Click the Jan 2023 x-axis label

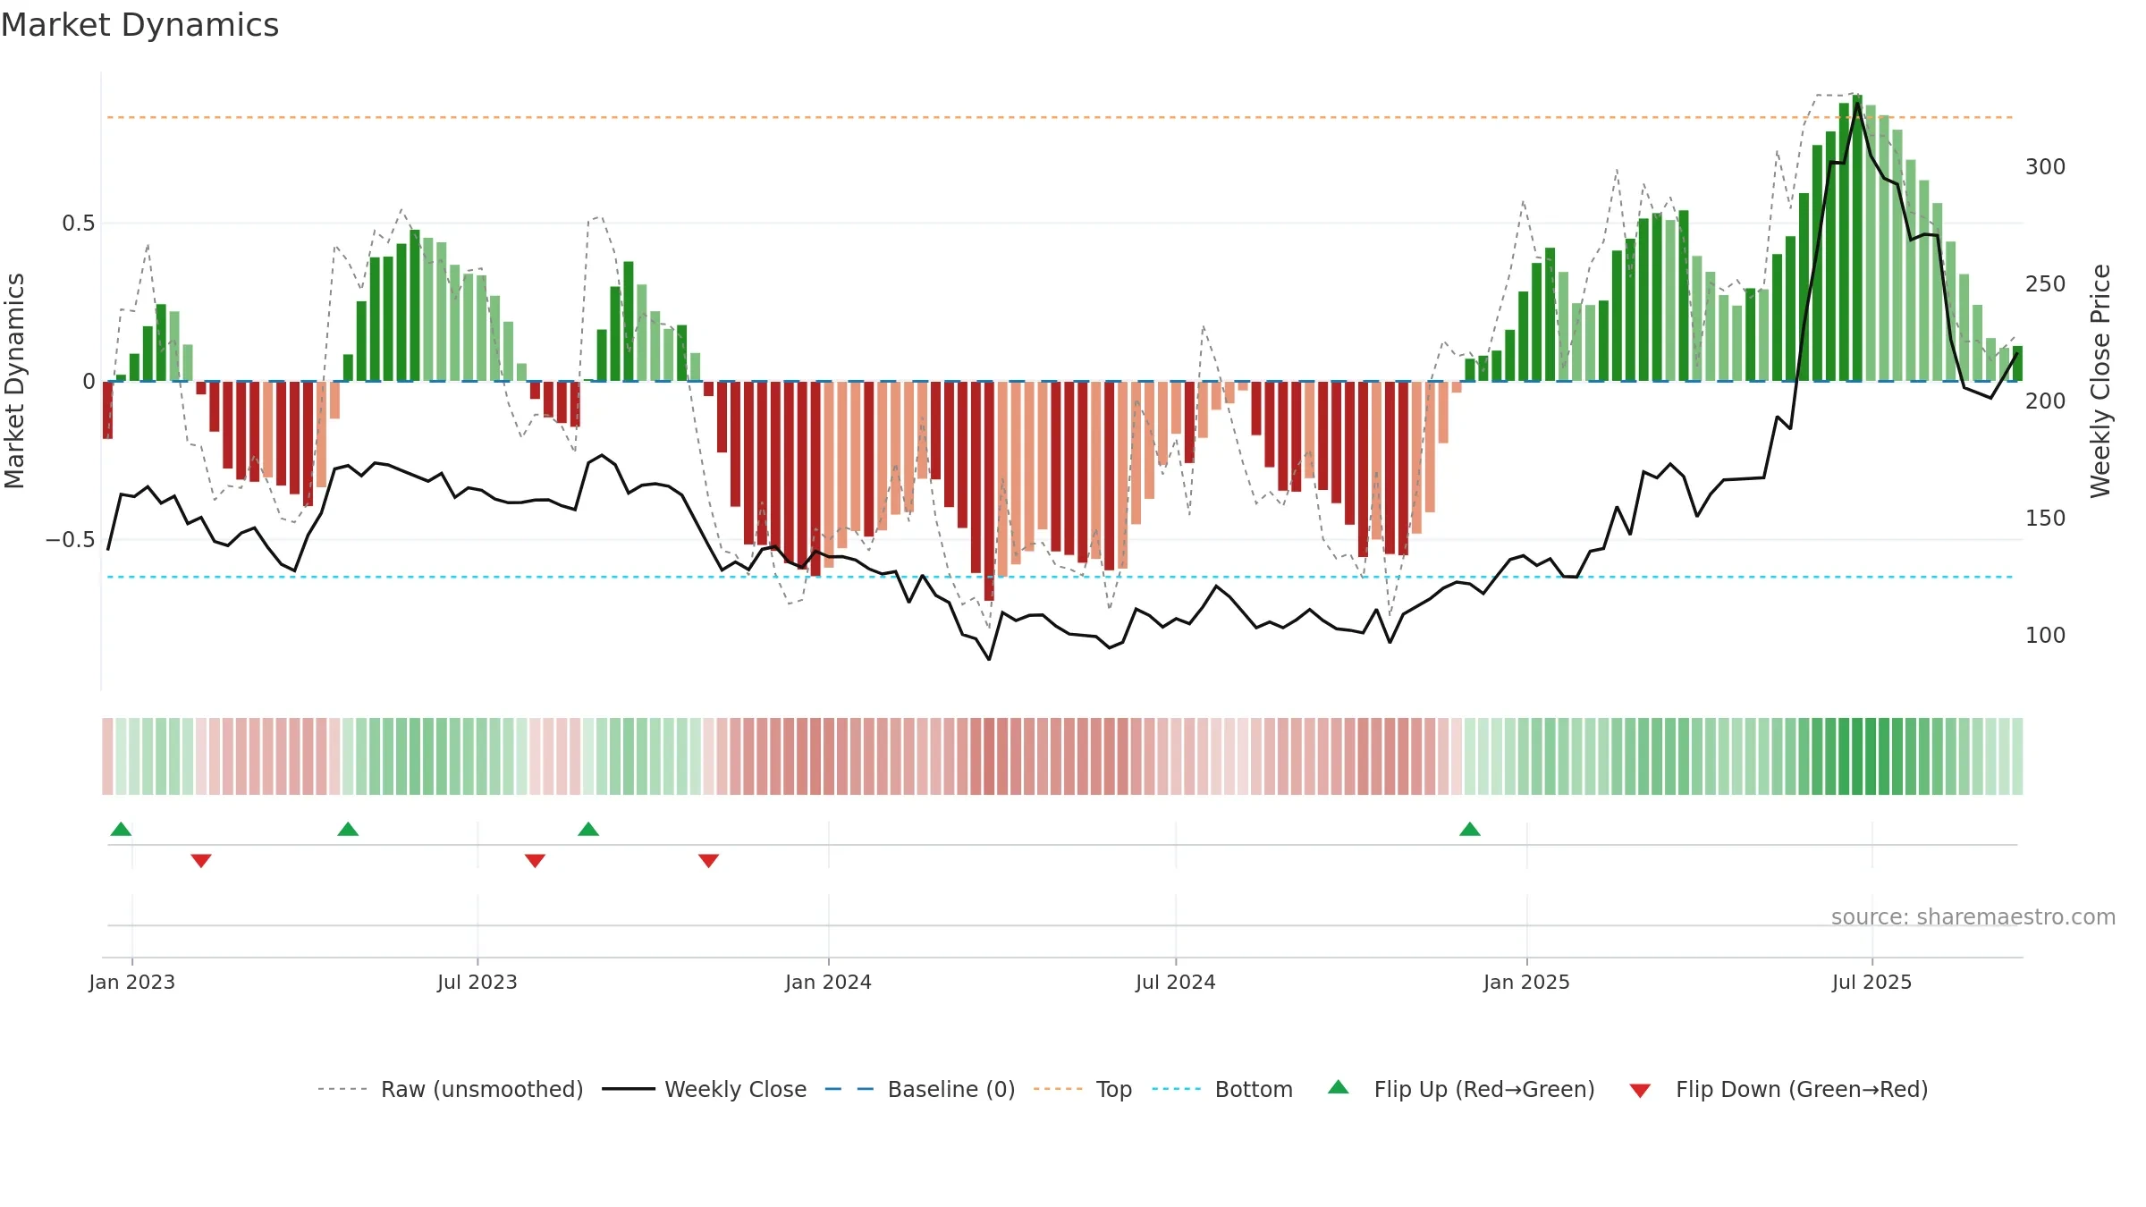point(132,982)
